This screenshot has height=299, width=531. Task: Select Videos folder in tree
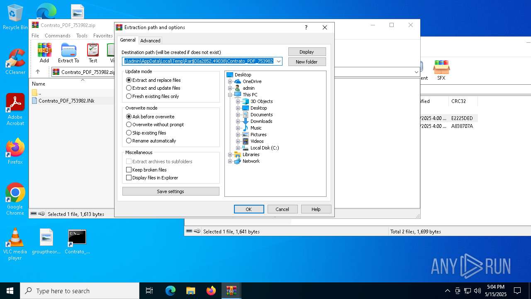click(257, 141)
